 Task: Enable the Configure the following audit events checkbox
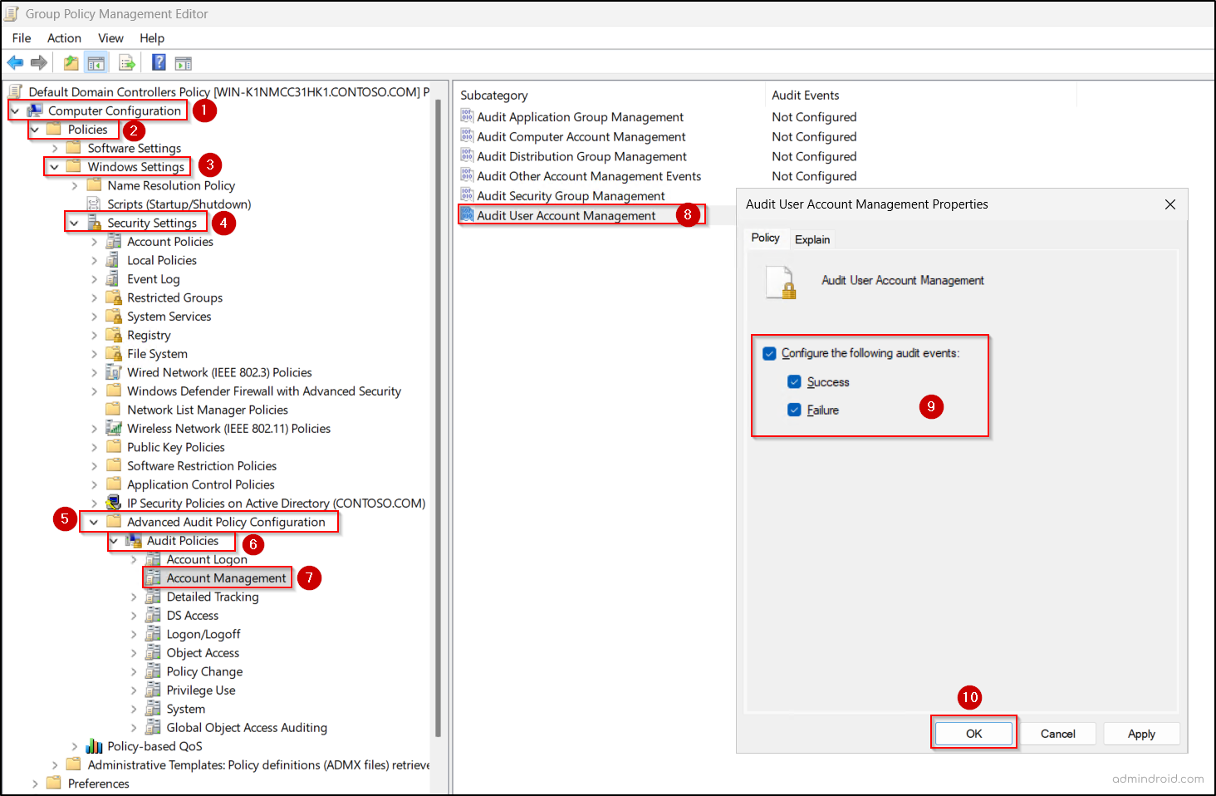769,352
